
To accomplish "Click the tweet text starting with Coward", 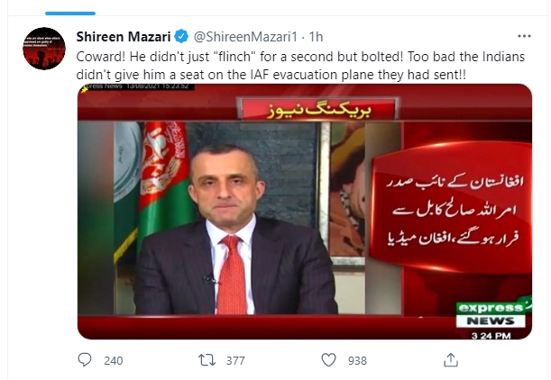I will point(300,66).
